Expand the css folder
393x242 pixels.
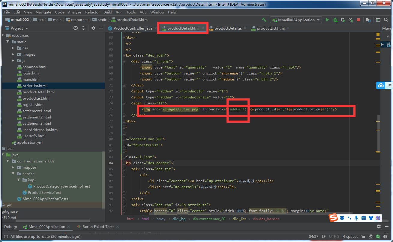[13, 48]
